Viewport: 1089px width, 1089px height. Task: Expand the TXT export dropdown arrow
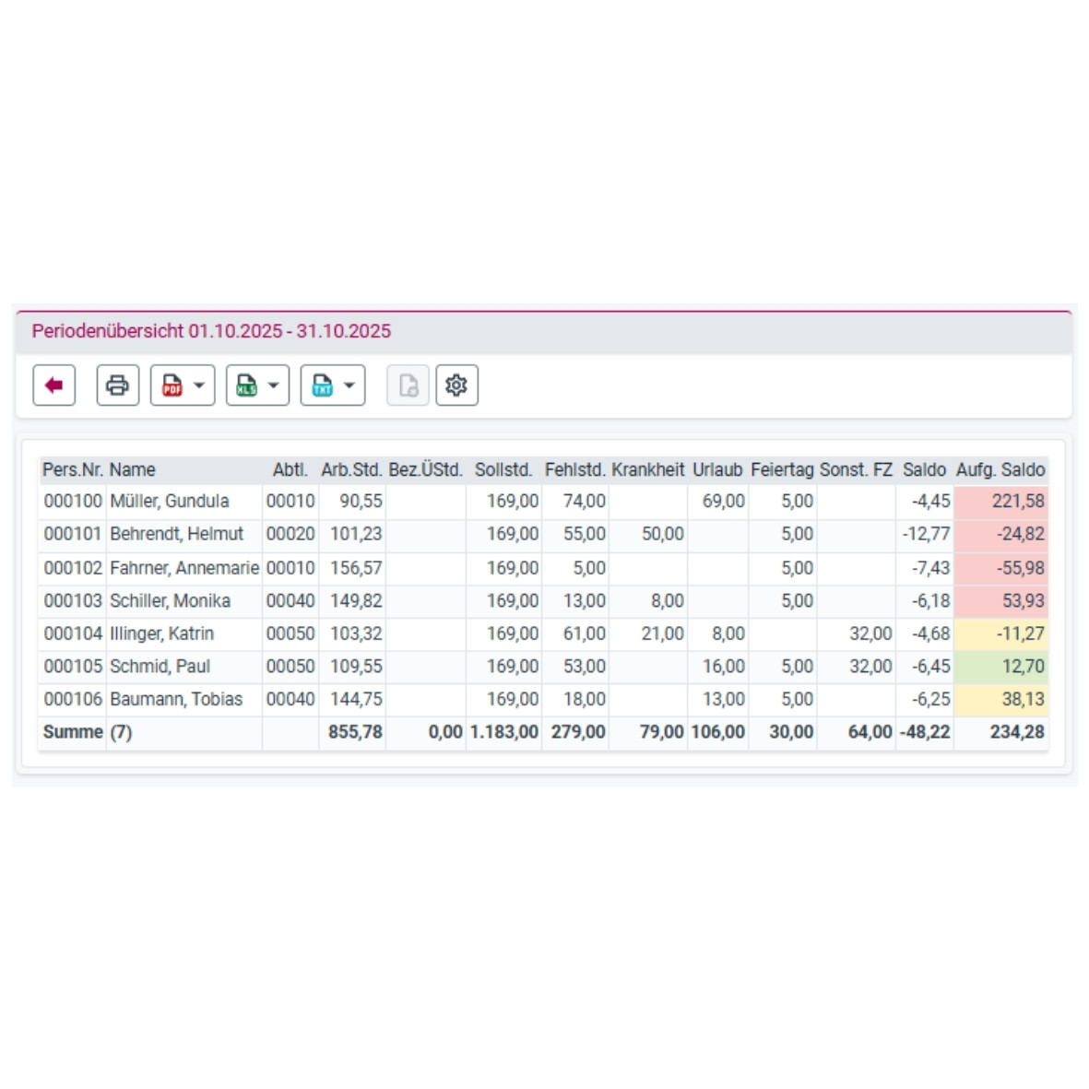(x=349, y=385)
